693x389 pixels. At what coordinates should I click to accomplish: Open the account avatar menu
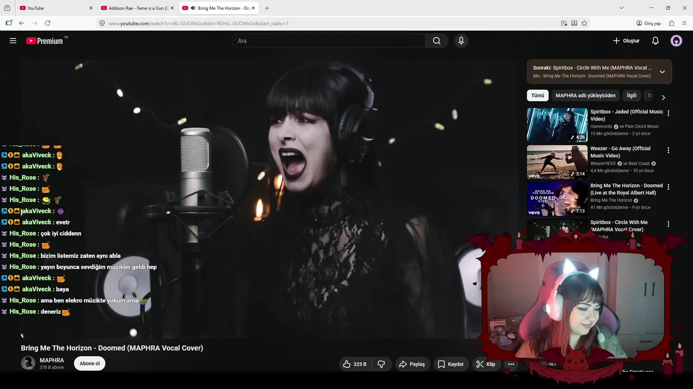click(x=676, y=41)
